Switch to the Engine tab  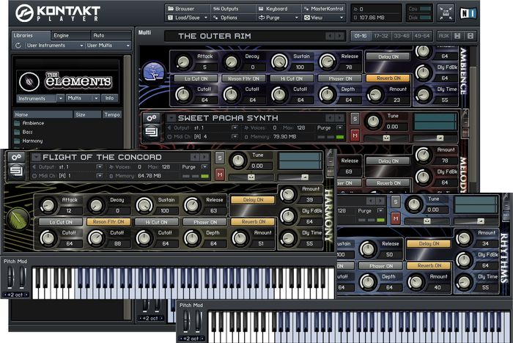click(x=62, y=35)
